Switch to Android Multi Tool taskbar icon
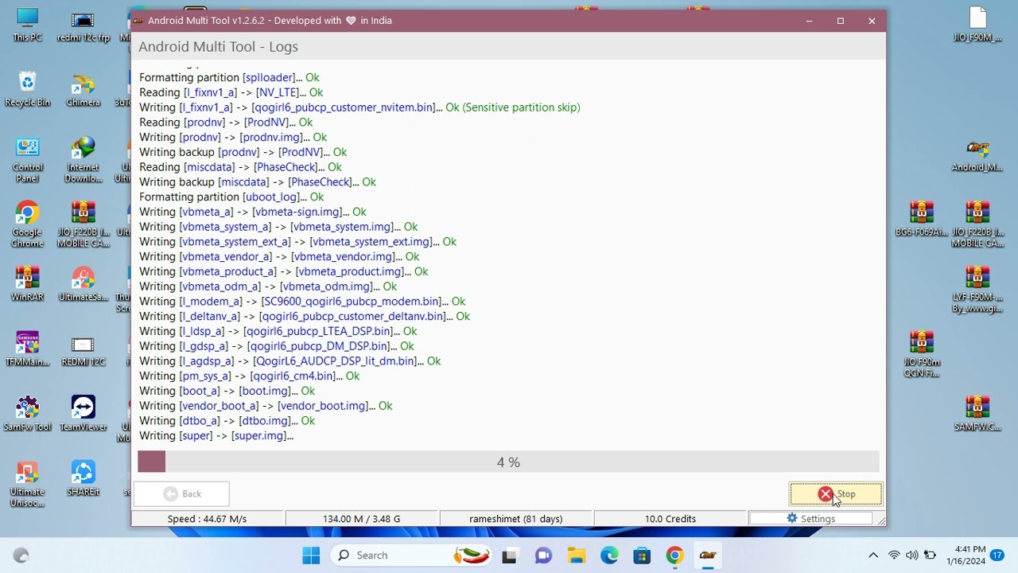Screen dimensions: 1018x573 708,555
